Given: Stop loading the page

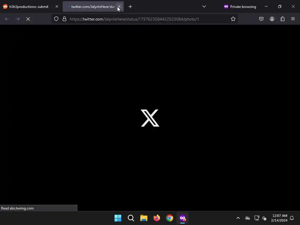Looking at the screenshot, I should 28,19.
